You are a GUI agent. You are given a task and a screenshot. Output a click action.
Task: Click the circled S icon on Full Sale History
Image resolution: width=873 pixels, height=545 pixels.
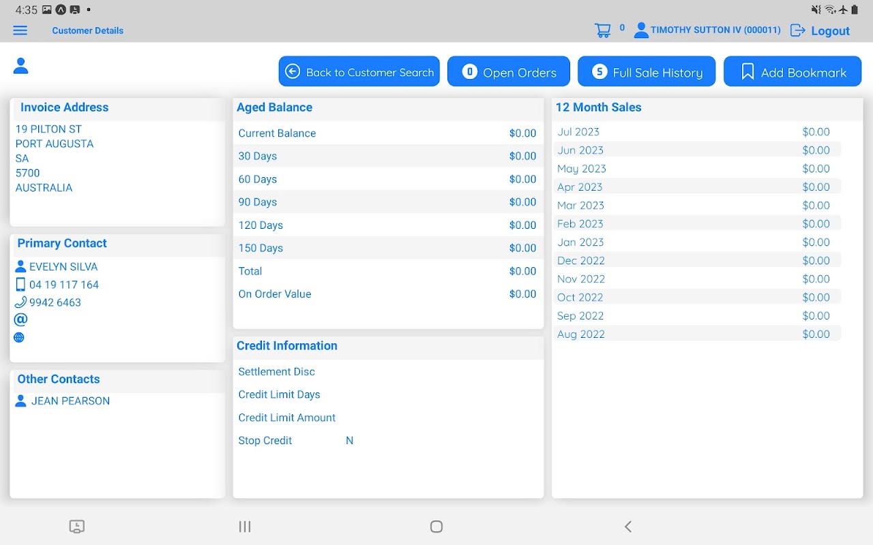tap(599, 72)
